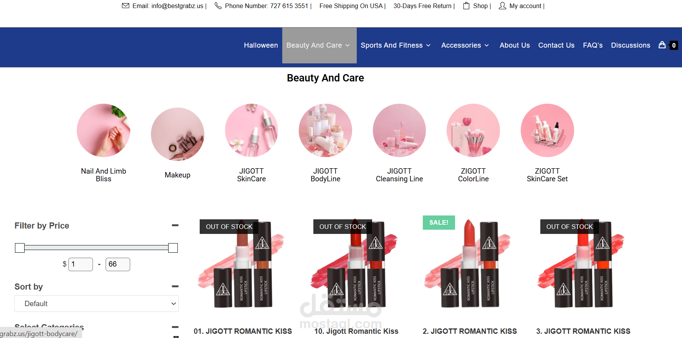Image resolution: width=682 pixels, height=338 pixels.
Task: Click the 01. JIGOTT ROMANTIC KISS title
Action: coord(243,331)
